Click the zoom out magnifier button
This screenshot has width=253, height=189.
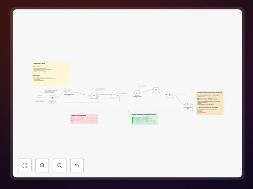click(x=59, y=165)
